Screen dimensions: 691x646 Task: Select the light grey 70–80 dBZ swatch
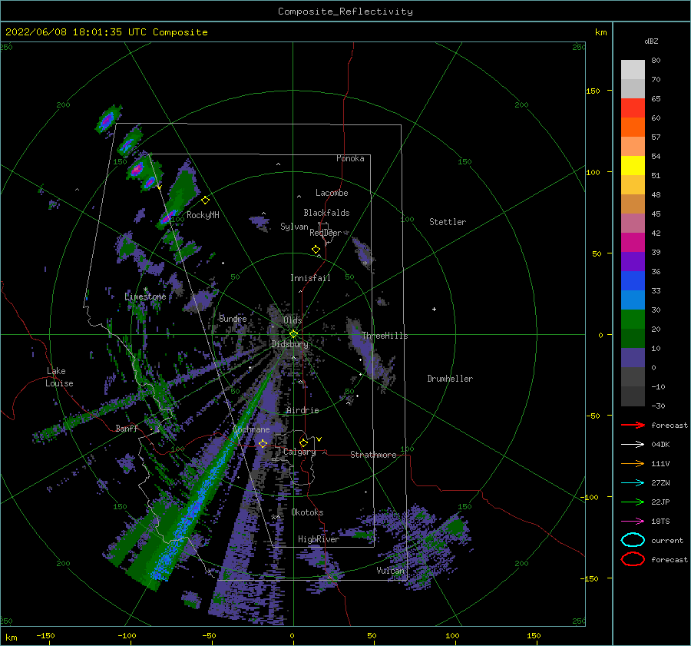point(633,70)
